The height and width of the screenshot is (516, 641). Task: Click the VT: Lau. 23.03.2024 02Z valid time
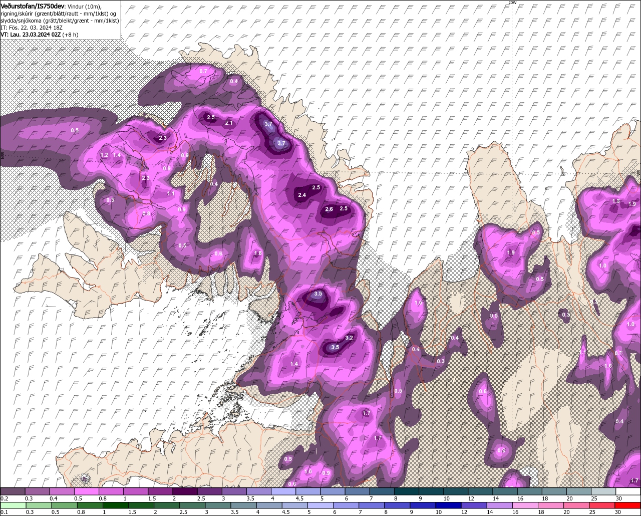(x=31, y=35)
